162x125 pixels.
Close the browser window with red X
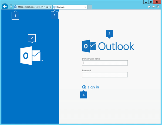(157, 2)
